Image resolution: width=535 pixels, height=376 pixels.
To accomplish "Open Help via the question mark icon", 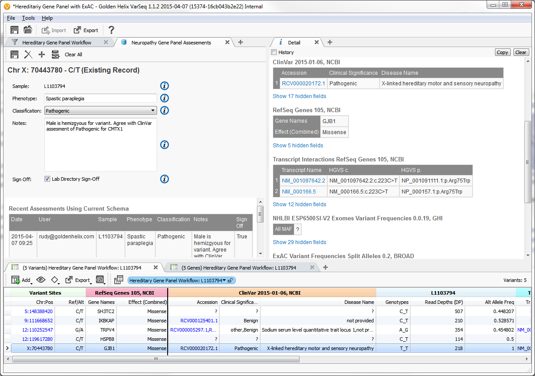I will click(x=110, y=30).
